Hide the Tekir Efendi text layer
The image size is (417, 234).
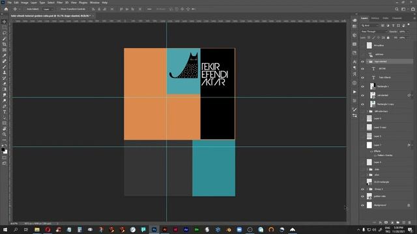click(362, 77)
